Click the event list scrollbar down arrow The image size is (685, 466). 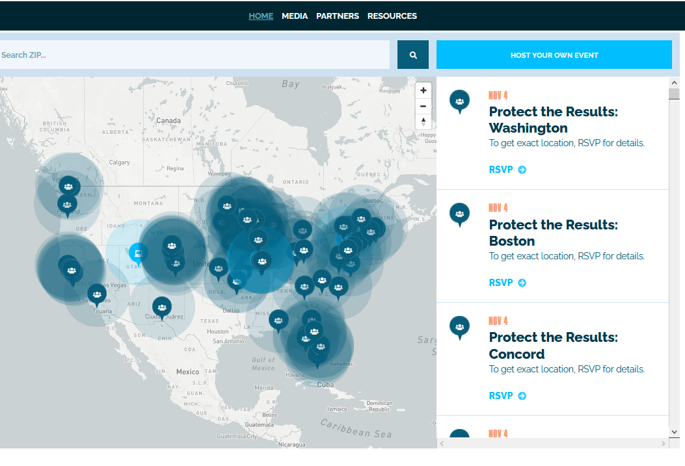click(x=674, y=432)
